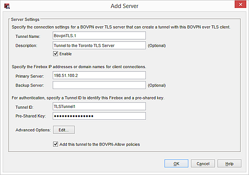Click the Tunnel Name label
249x175 pixels.
click(28, 37)
